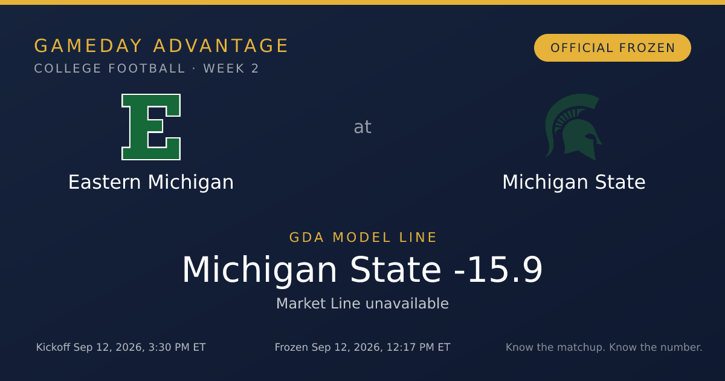Select the GAMEDAY ADVANTAGE title
This screenshot has width=725, height=381.
pos(161,46)
